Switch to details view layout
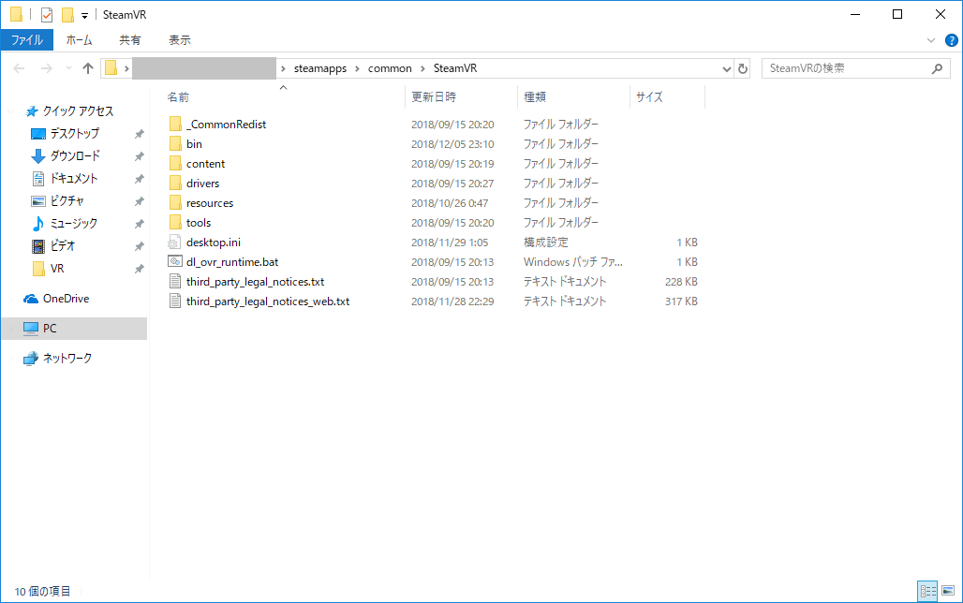The width and height of the screenshot is (963, 603). click(927, 591)
